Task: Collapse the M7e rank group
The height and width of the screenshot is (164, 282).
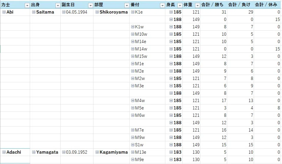Action: pyautogui.click(x=133, y=130)
